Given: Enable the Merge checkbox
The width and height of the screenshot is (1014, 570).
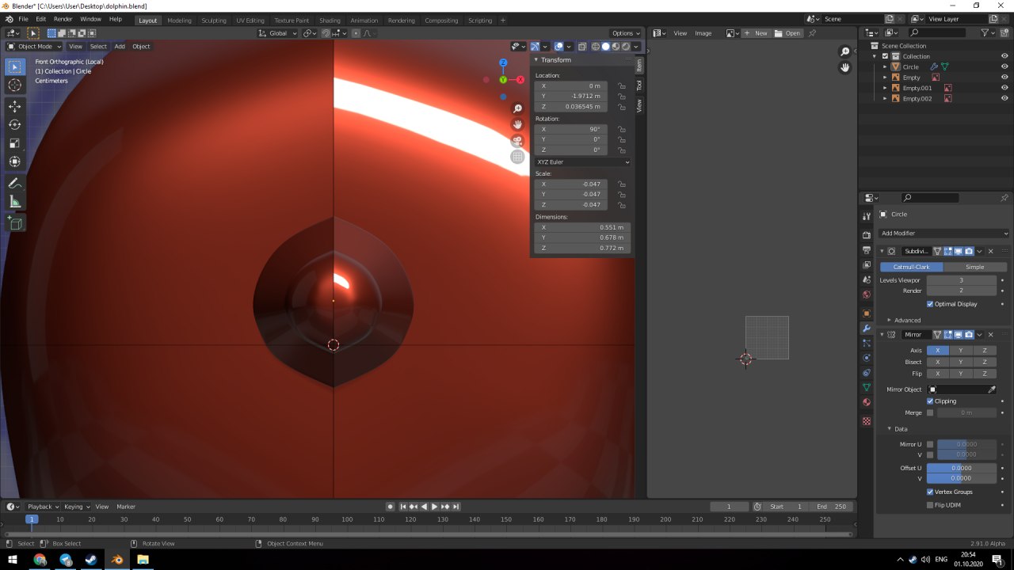Looking at the screenshot, I should click(x=930, y=412).
